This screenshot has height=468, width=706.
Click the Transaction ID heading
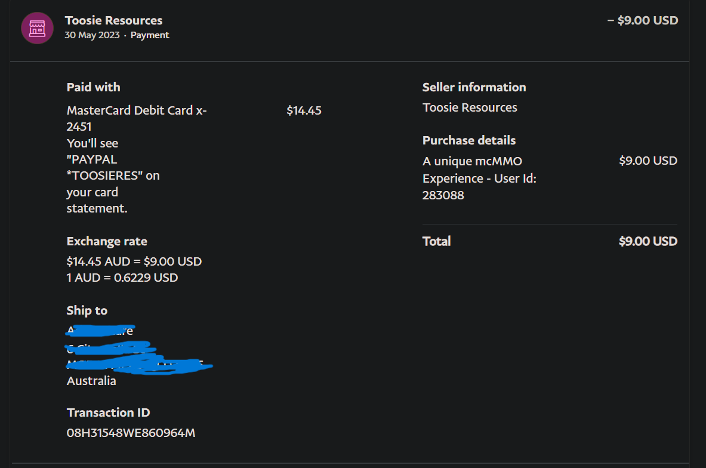tap(108, 412)
